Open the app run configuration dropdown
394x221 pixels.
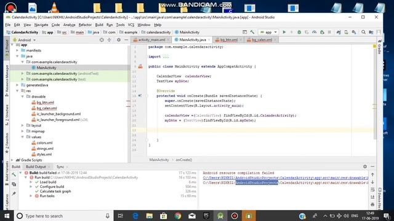point(268,32)
